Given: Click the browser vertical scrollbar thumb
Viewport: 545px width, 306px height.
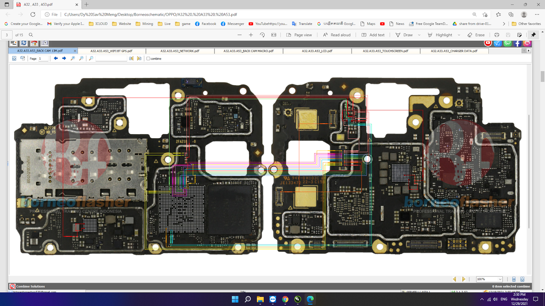Looking at the screenshot, I should pyautogui.click(x=542, y=76).
